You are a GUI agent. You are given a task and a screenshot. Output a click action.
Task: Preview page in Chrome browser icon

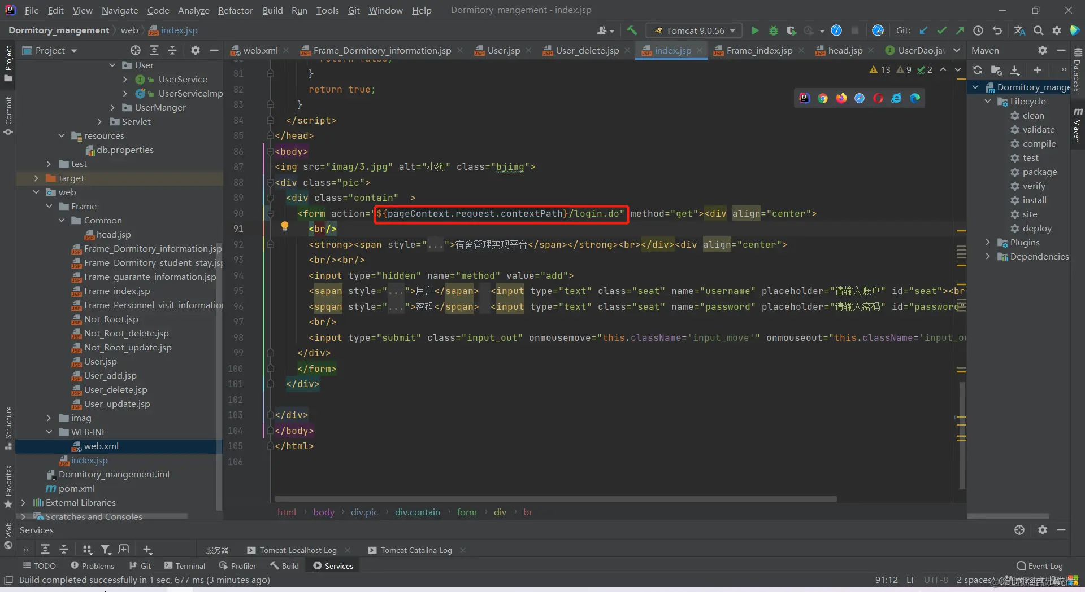823,98
